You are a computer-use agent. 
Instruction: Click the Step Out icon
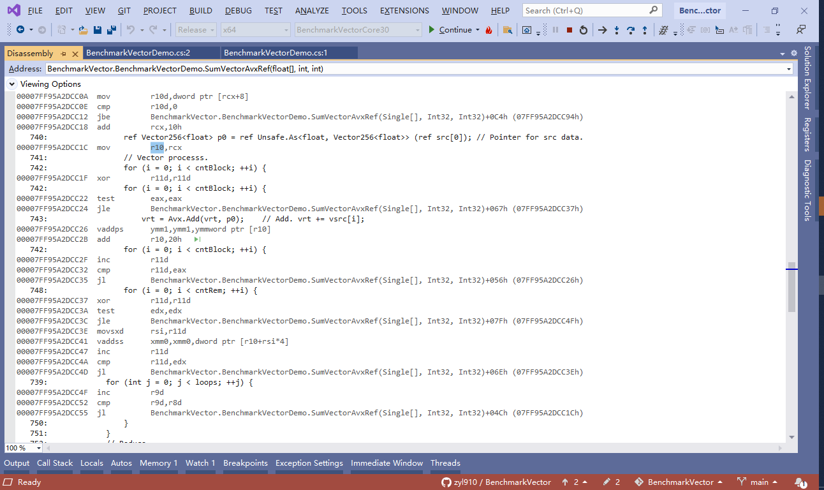[x=645, y=30]
